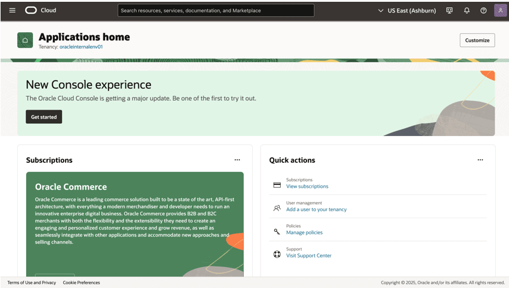509x288 pixels.
Task: Click the Customize button
Action: [477, 41]
